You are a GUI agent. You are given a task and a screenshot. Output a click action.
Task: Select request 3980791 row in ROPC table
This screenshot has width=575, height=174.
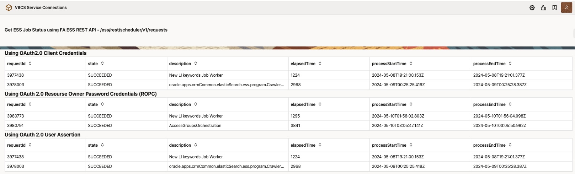16,126
